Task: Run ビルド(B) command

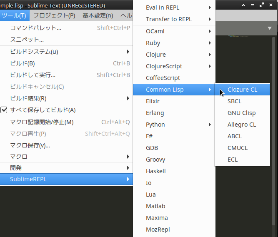Action: tap(66, 63)
